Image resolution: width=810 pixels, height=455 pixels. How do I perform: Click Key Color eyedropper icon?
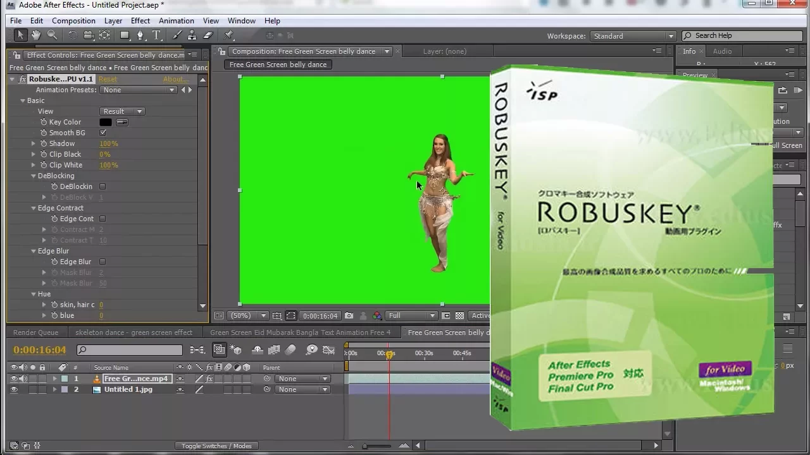coord(121,122)
